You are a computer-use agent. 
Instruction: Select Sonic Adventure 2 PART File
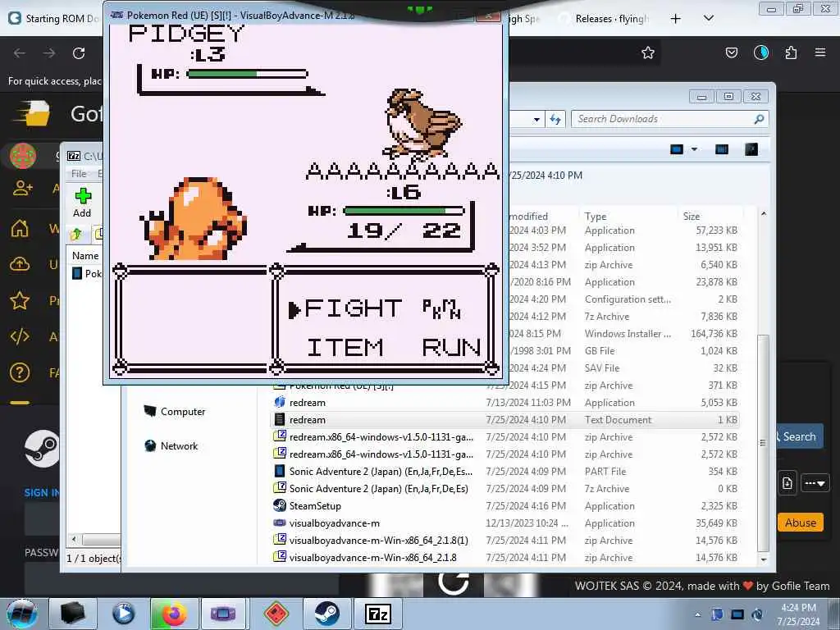505,472
